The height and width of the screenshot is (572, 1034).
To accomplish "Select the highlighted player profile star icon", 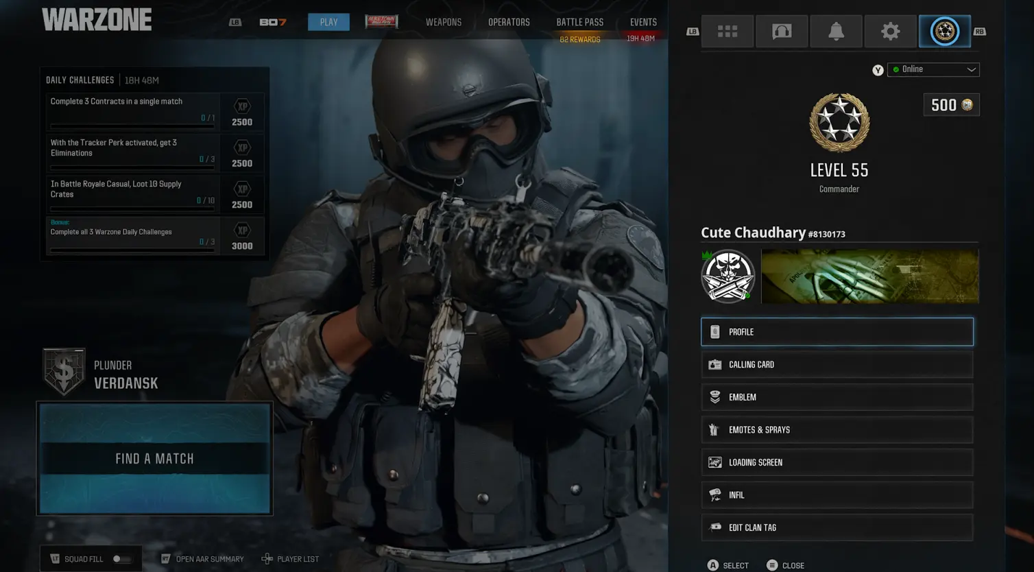I will click(x=945, y=32).
